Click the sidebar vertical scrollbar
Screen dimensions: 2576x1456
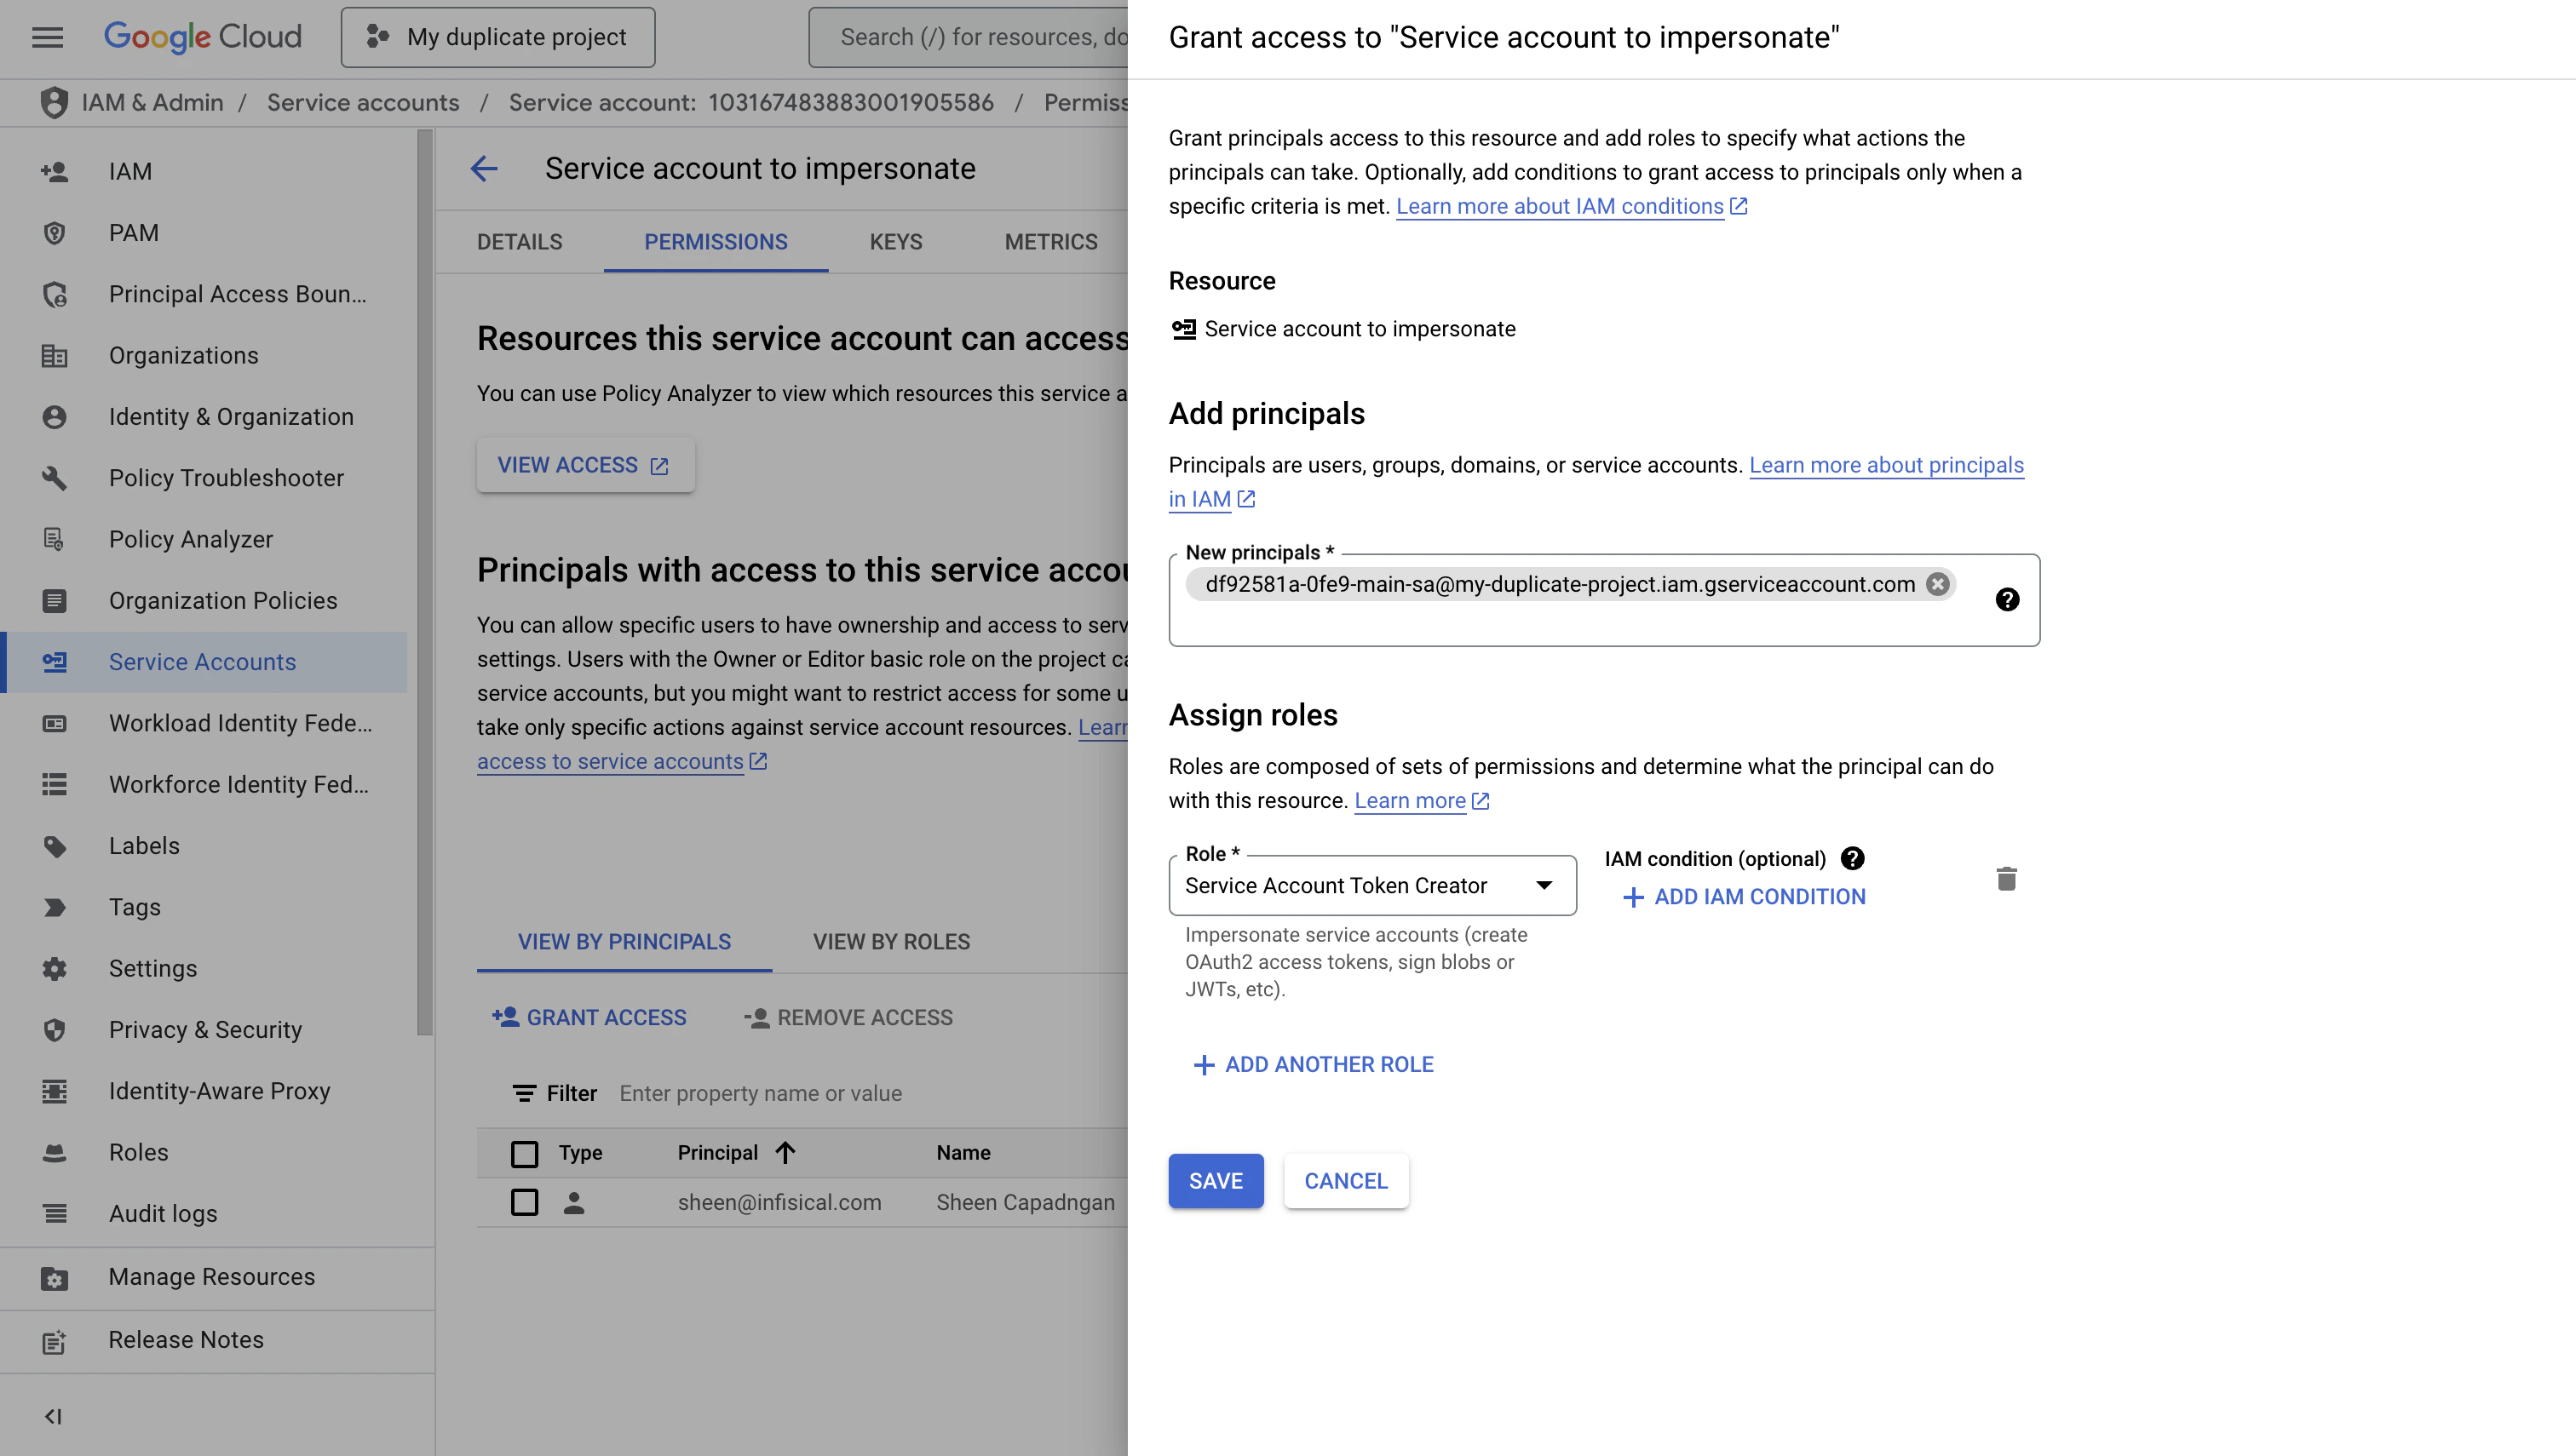click(425, 582)
